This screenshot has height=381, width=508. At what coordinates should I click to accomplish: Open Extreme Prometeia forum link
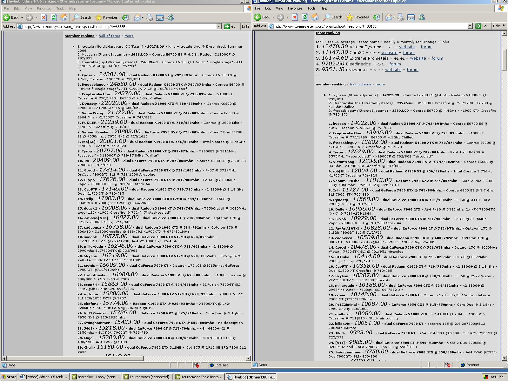coord(437,58)
